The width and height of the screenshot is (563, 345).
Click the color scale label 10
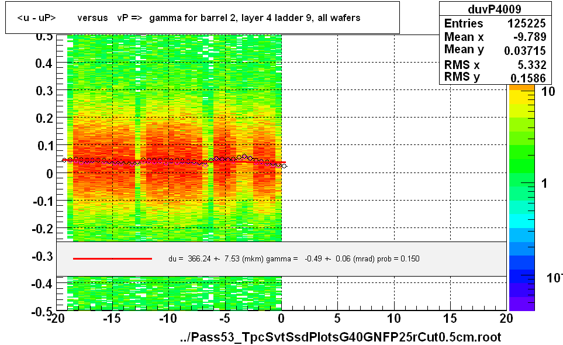548,92
